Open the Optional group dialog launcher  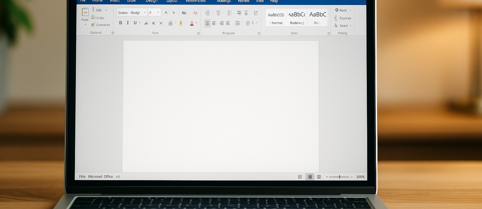[113, 33]
